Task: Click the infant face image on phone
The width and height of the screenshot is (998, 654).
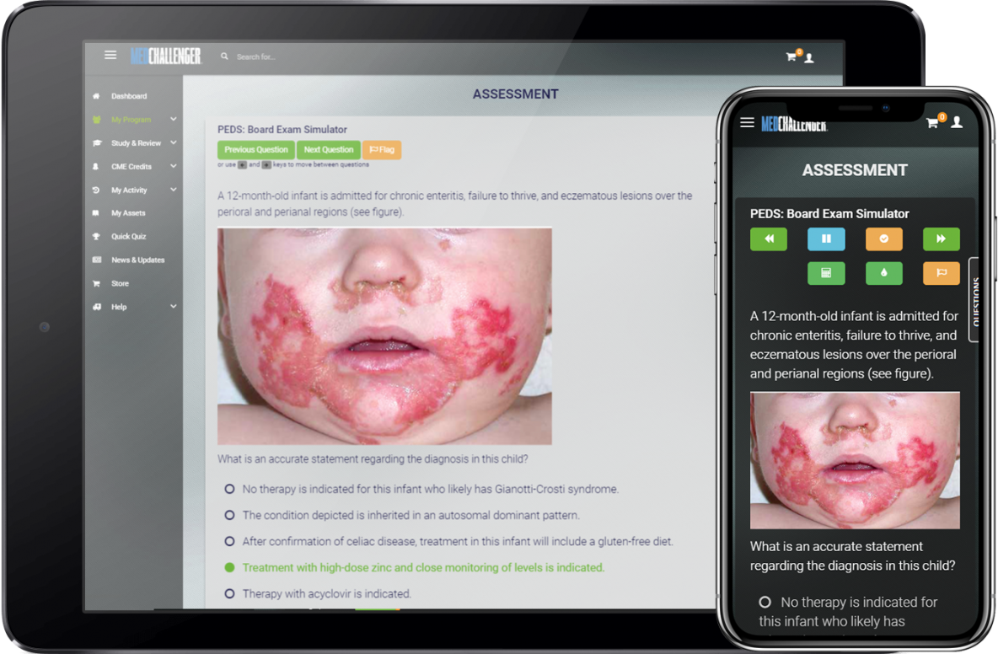Action: click(855, 461)
